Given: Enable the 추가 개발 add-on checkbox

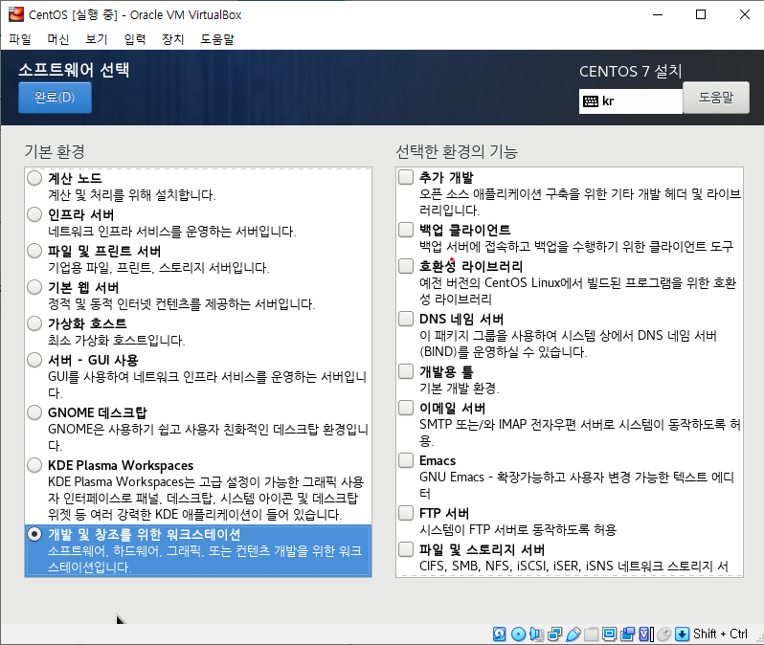Looking at the screenshot, I should (406, 177).
